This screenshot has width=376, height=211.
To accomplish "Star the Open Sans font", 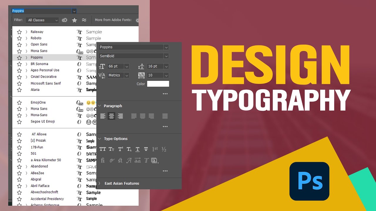I will [19, 45].
